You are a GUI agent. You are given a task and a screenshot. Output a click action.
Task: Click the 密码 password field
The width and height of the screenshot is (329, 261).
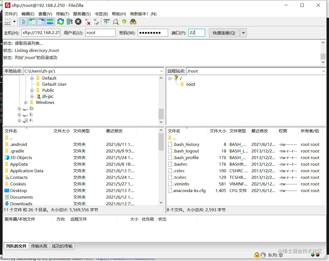point(153,33)
